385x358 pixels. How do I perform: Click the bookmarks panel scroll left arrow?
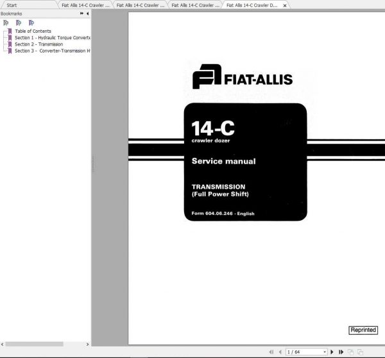2,345
